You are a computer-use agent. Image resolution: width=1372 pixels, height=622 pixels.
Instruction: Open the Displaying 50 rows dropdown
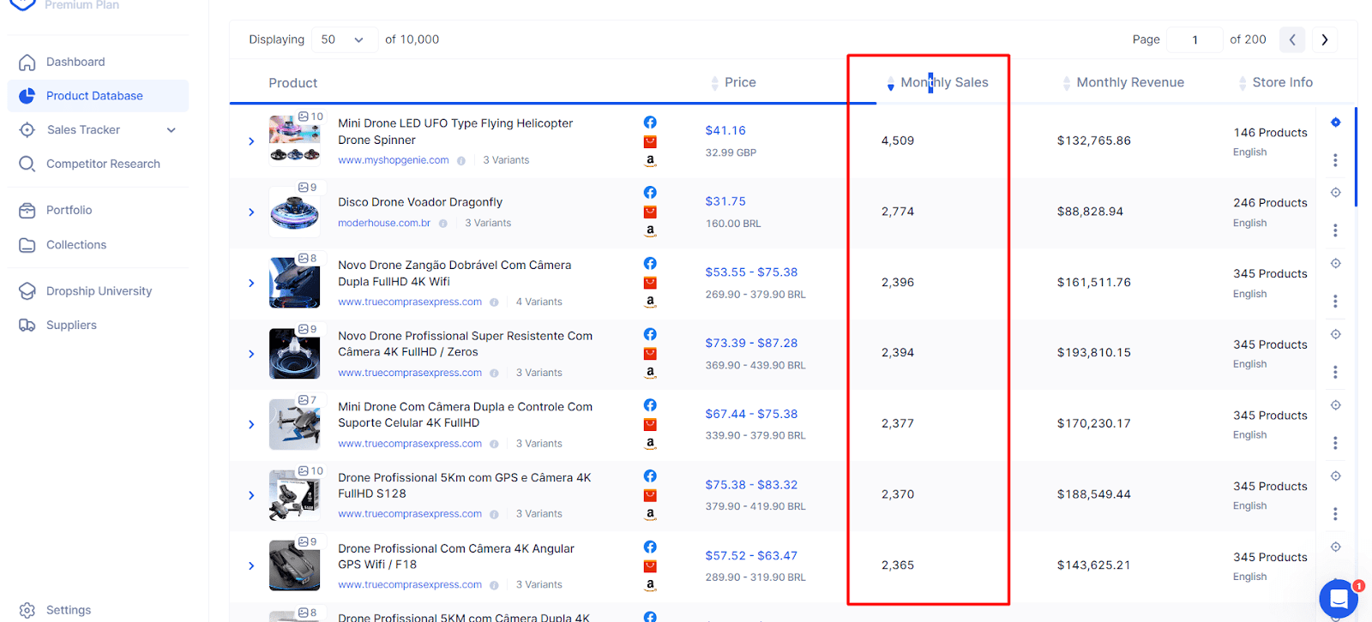(343, 39)
